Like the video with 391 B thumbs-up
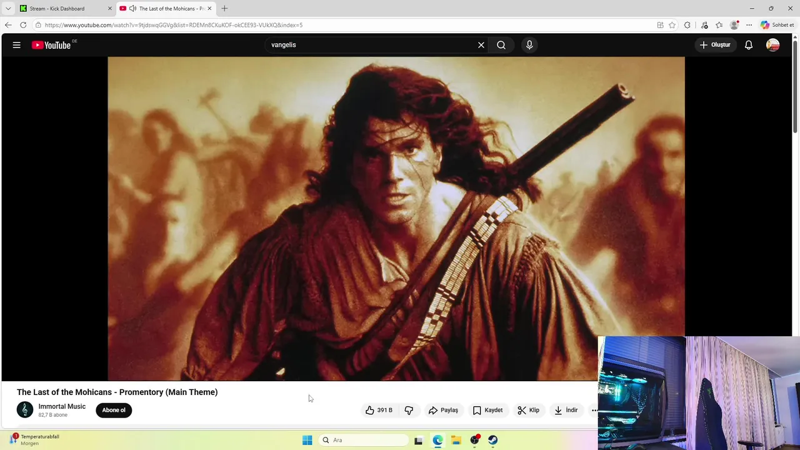800x450 pixels. [379, 410]
